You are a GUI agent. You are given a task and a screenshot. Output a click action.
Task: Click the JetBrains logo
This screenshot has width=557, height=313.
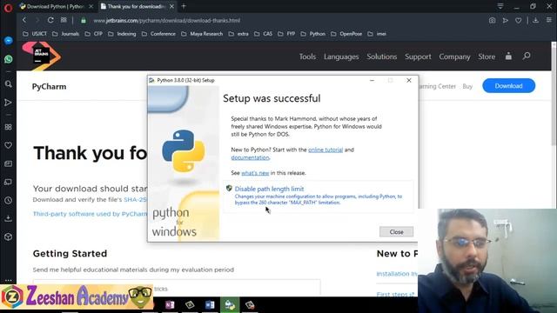pos(41,56)
